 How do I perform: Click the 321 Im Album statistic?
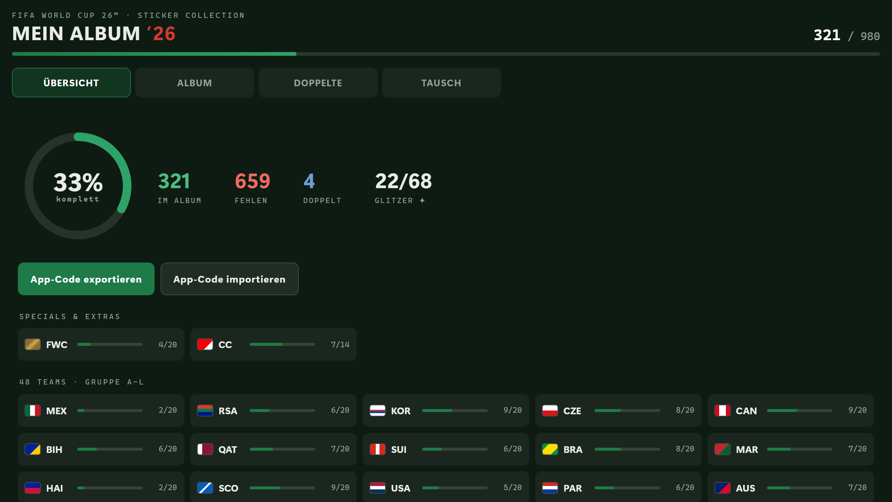pos(180,188)
